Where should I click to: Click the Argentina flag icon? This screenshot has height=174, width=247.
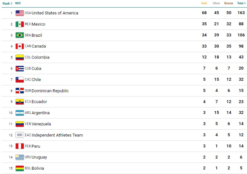point(20,113)
